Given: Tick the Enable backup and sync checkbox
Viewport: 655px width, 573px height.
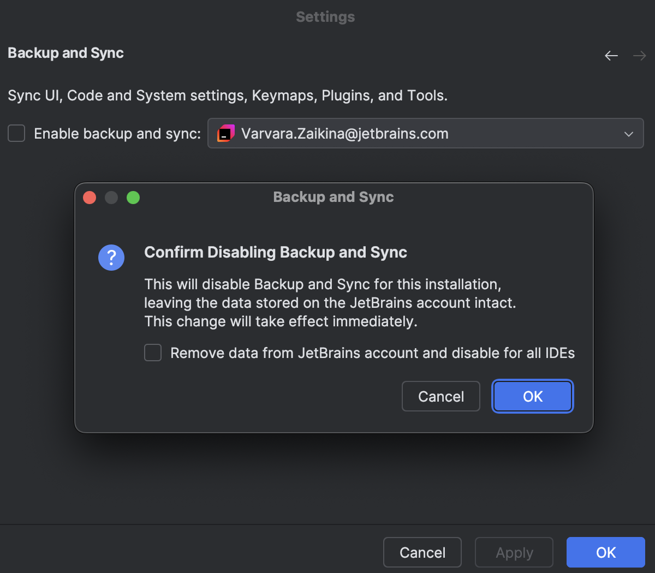Looking at the screenshot, I should [16, 133].
